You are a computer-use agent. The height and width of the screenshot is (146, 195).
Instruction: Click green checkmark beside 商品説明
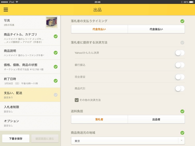(x=56, y=53)
